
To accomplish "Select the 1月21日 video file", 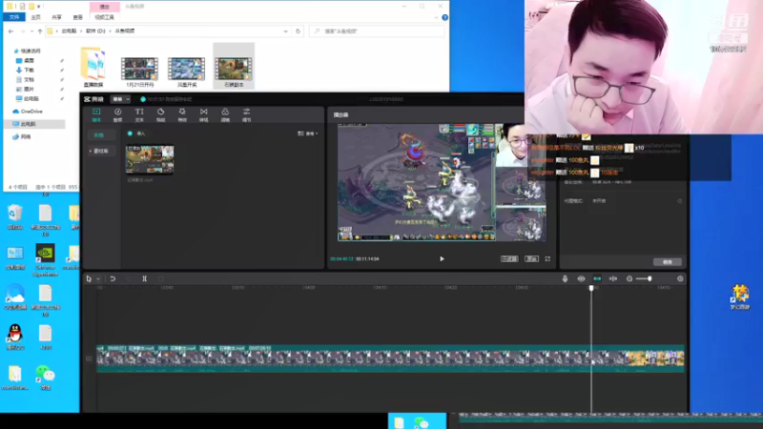I will [x=139, y=71].
